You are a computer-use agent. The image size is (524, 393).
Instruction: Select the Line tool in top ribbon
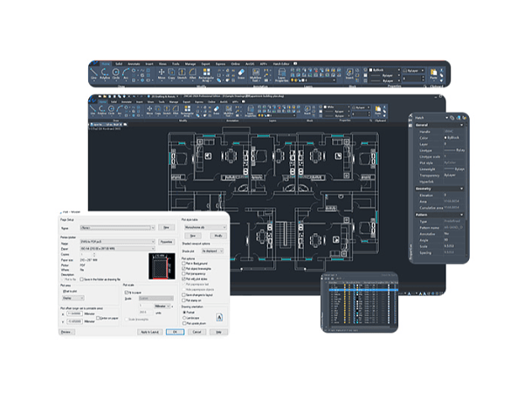[94, 76]
